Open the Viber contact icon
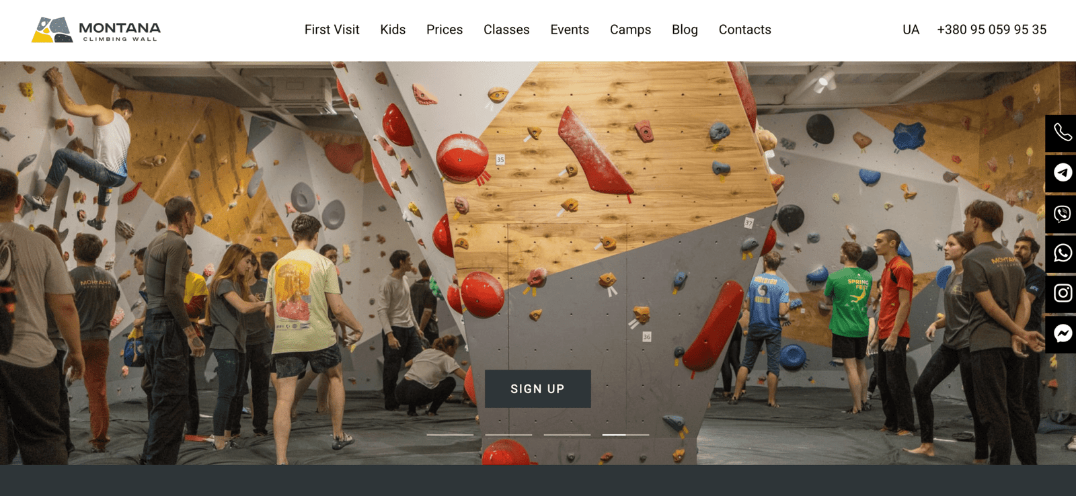1076x496 pixels. click(1062, 214)
